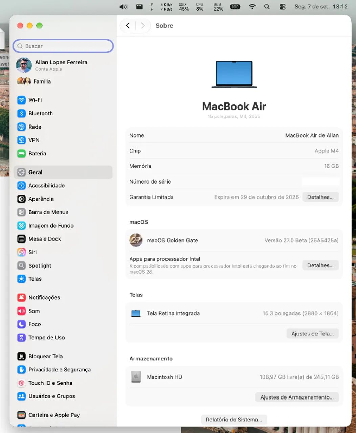Click the Apple M4 chip value
356x433 pixels.
[x=327, y=151]
